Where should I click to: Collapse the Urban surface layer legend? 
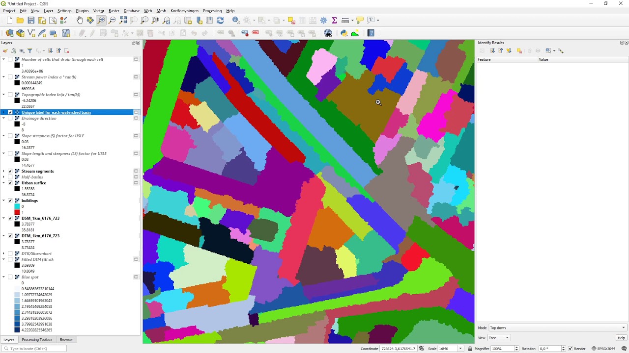(x=4, y=183)
